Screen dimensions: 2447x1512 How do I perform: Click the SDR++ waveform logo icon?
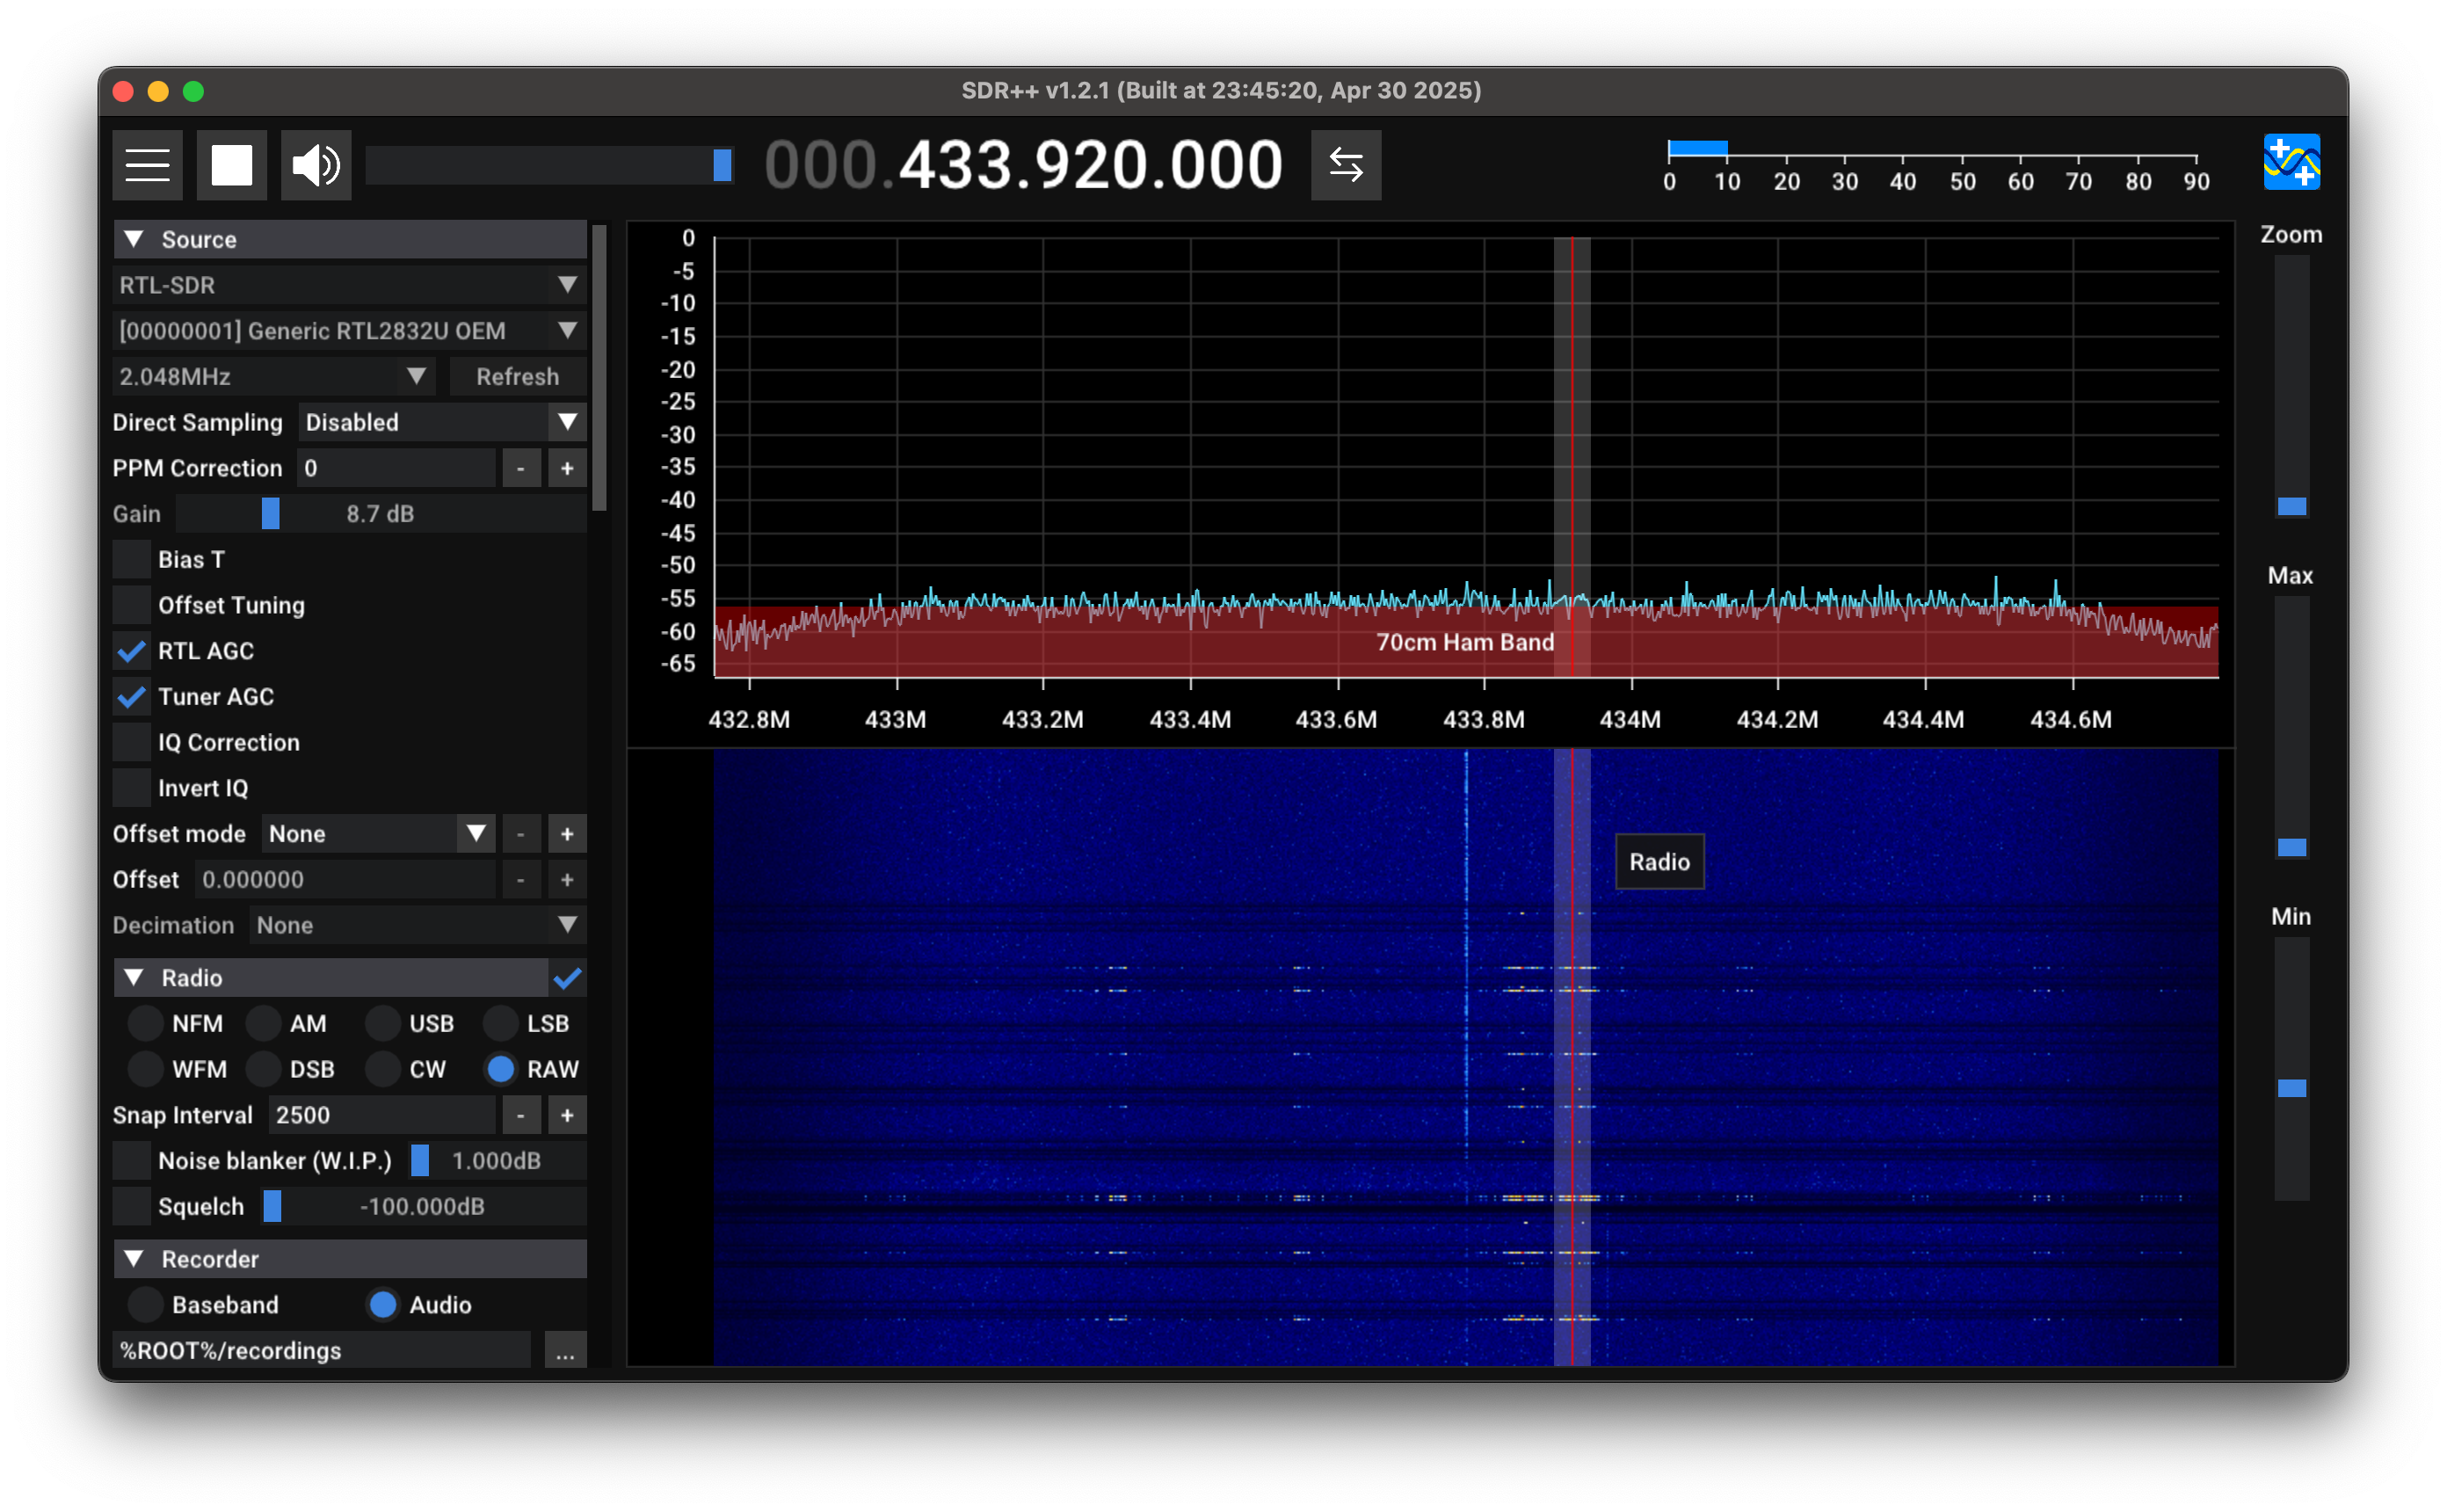(2291, 162)
